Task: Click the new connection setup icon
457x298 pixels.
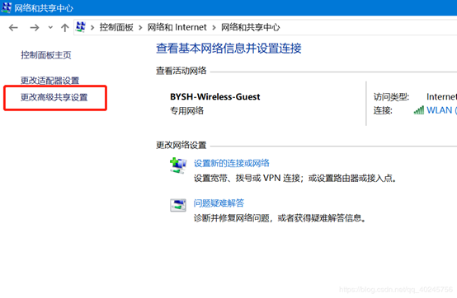Action: 178,165
